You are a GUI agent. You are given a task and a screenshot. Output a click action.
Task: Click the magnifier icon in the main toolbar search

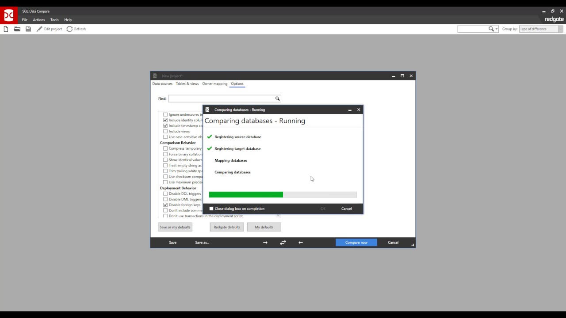tap(491, 29)
